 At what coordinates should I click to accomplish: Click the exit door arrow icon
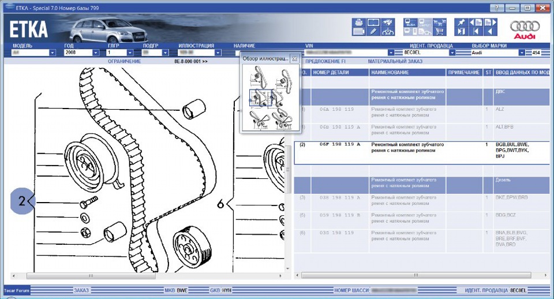[461, 31]
